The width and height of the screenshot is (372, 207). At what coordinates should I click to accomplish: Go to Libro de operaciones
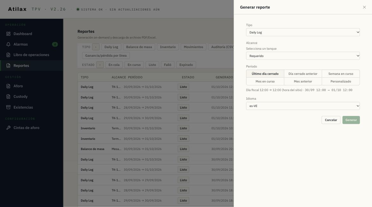(x=32, y=55)
